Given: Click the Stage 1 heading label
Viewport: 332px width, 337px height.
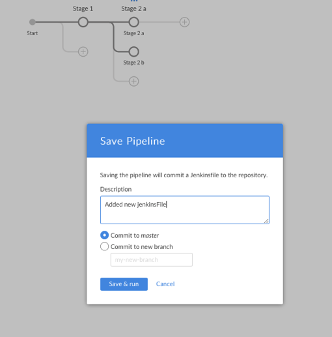Looking at the screenshot, I should pos(83,8).
